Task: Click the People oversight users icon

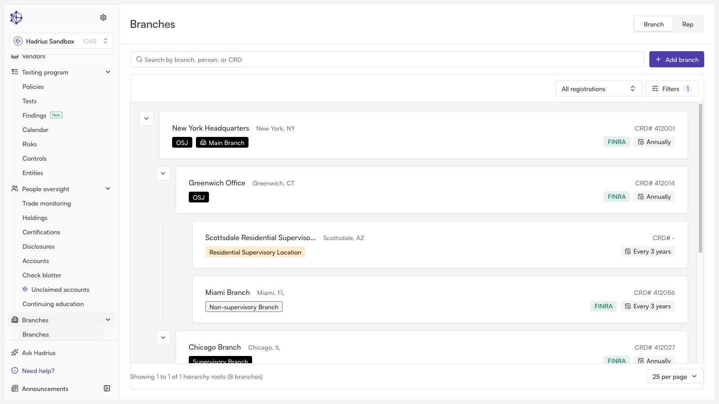Action: [15, 189]
